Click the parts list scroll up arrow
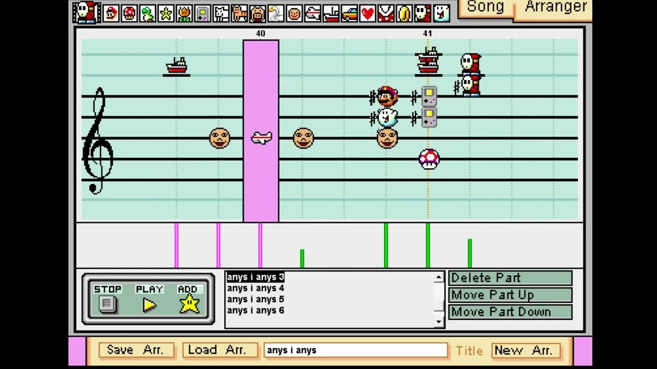The image size is (657, 369). (439, 277)
